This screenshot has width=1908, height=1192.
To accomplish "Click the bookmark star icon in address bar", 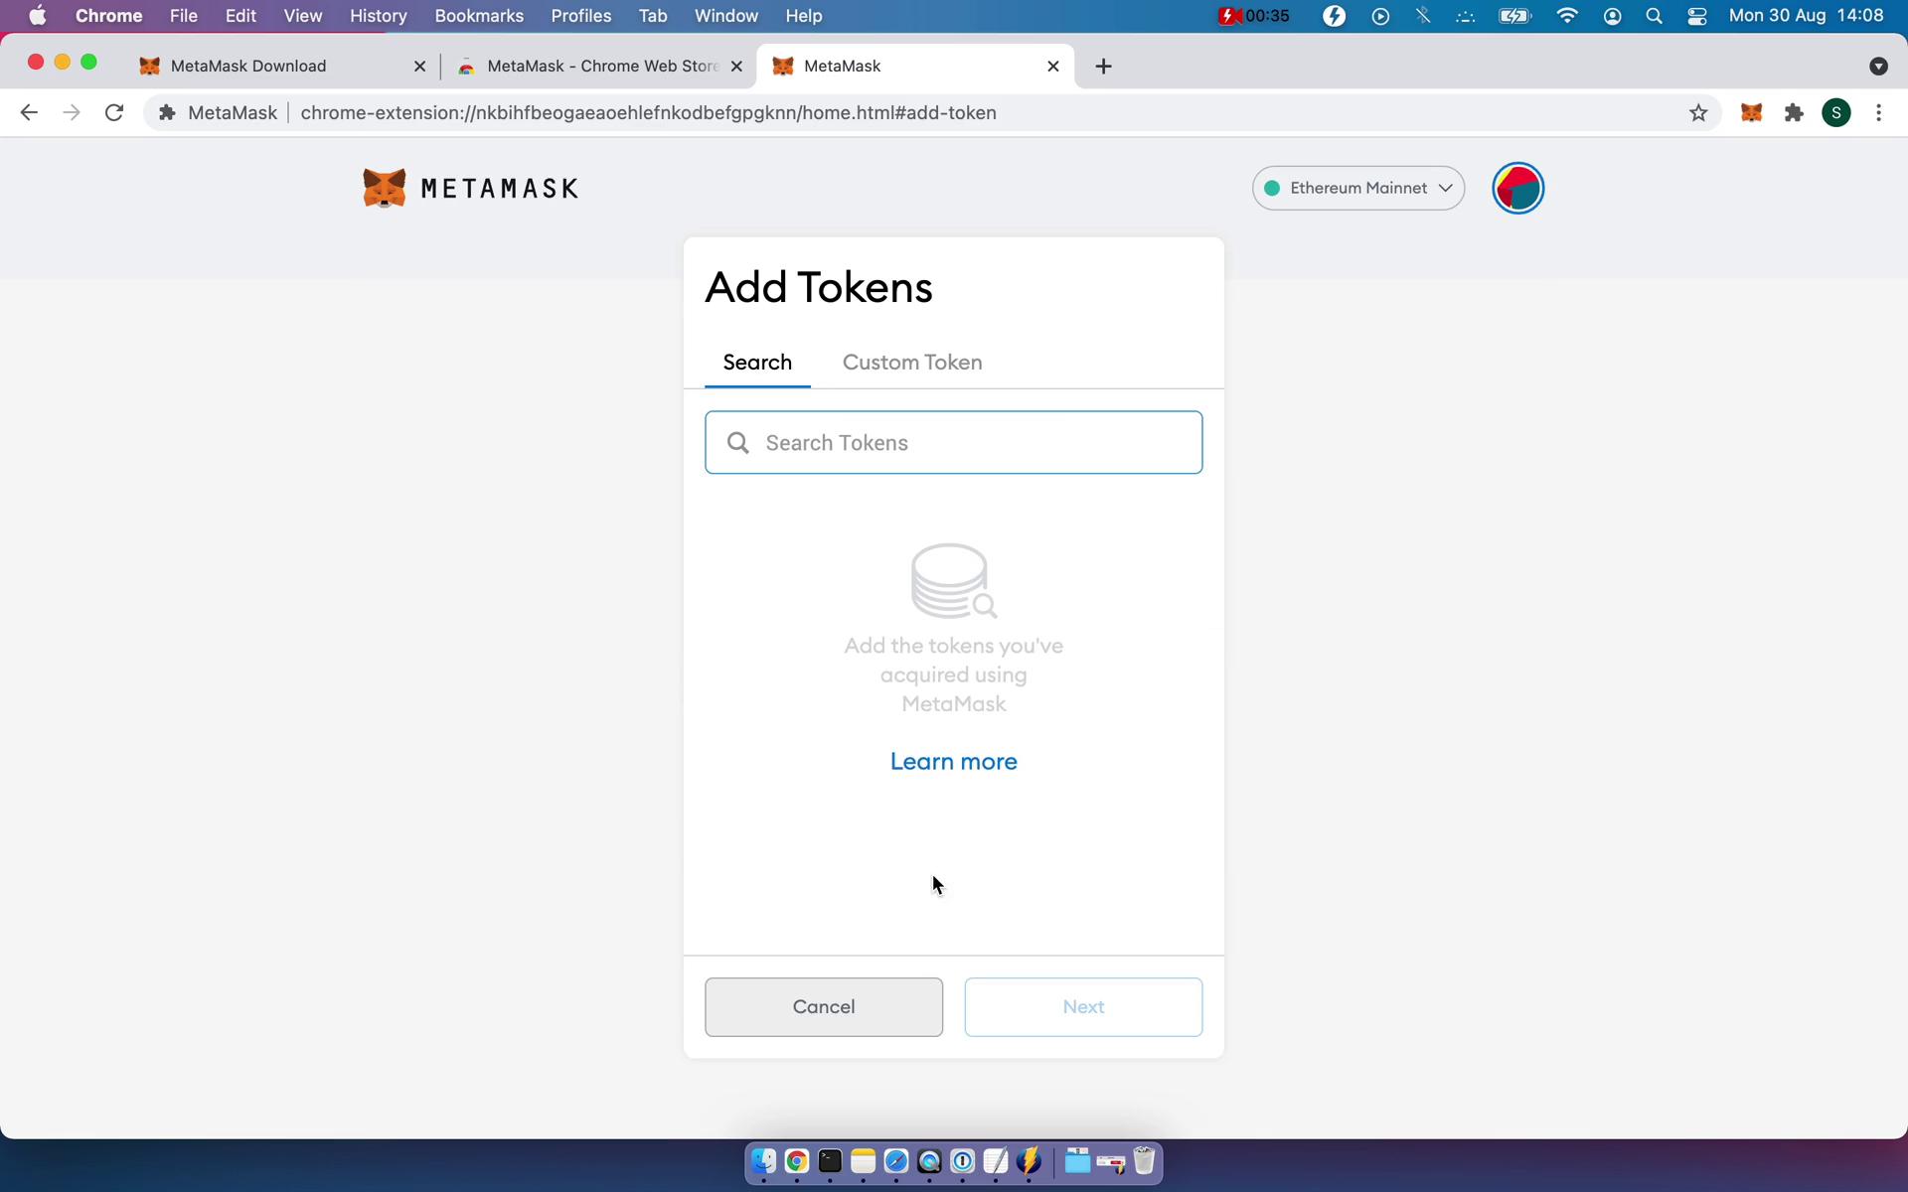I will click(1698, 112).
